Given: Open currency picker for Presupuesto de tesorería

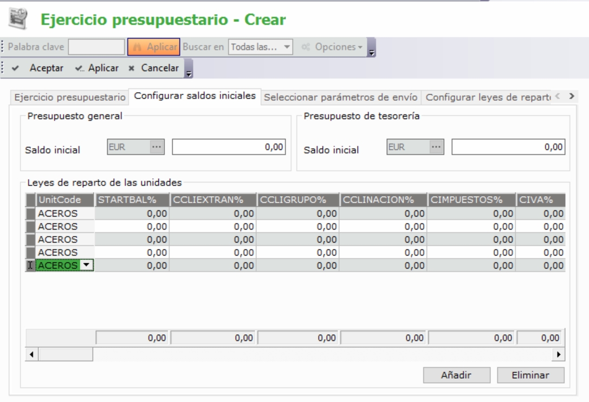Looking at the screenshot, I should point(436,146).
